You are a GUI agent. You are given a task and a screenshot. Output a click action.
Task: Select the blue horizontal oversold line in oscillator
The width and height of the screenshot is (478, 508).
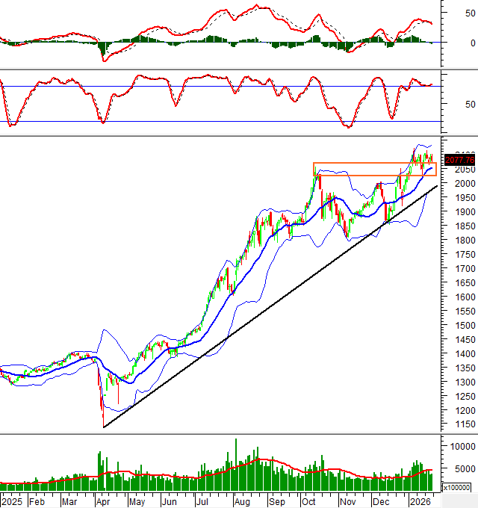point(224,121)
